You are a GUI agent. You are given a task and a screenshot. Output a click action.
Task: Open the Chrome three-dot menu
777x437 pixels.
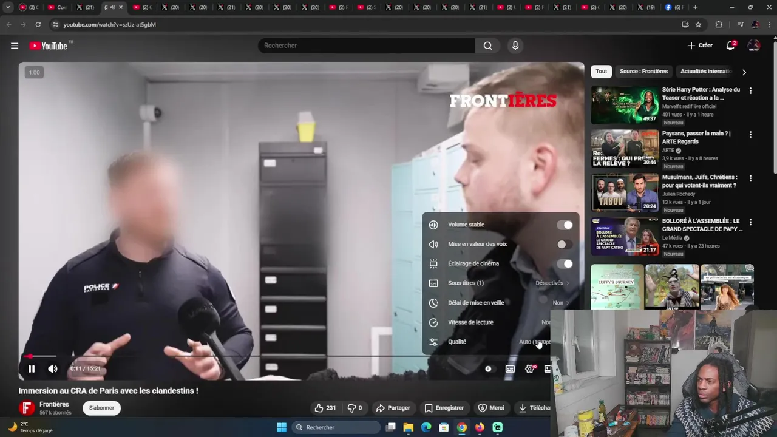769,24
